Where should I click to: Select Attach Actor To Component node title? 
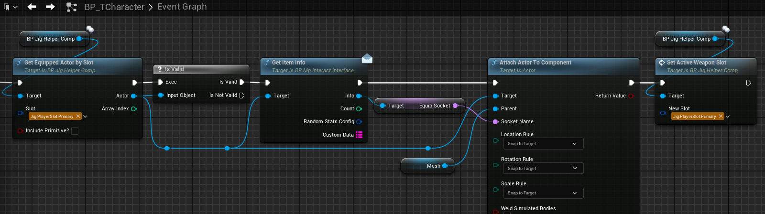pos(535,63)
